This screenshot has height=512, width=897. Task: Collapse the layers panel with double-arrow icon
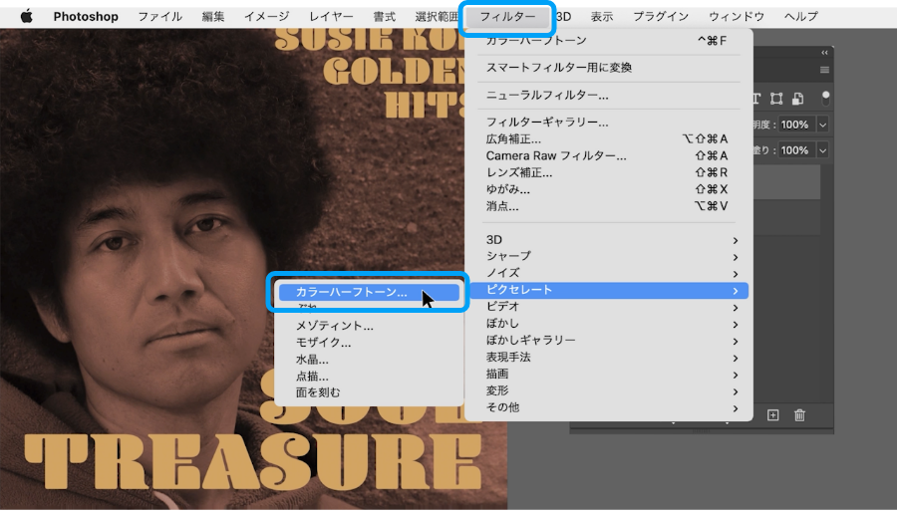click(824, 53)
